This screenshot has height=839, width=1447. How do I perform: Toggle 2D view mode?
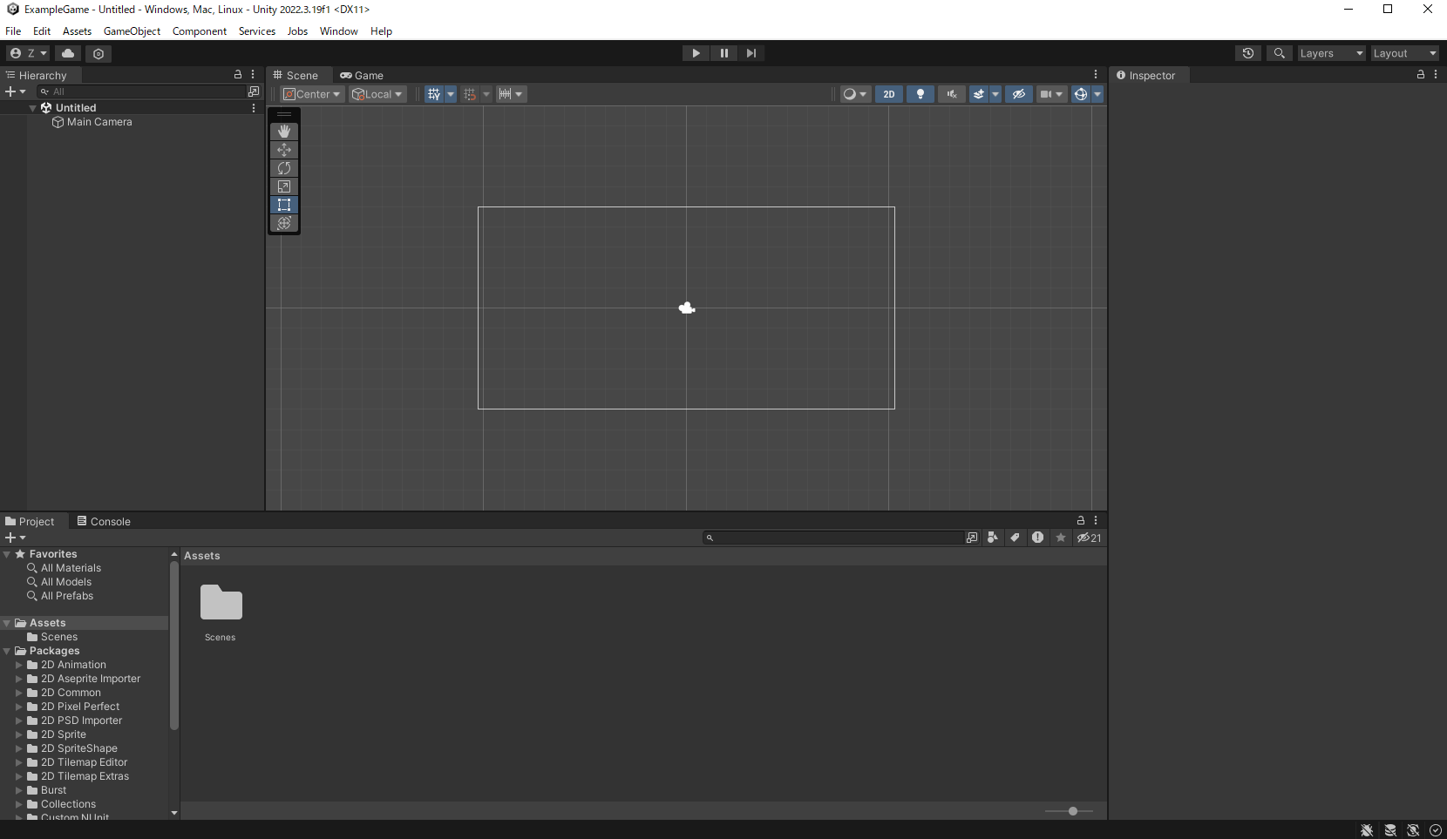[x=888, y=93]
